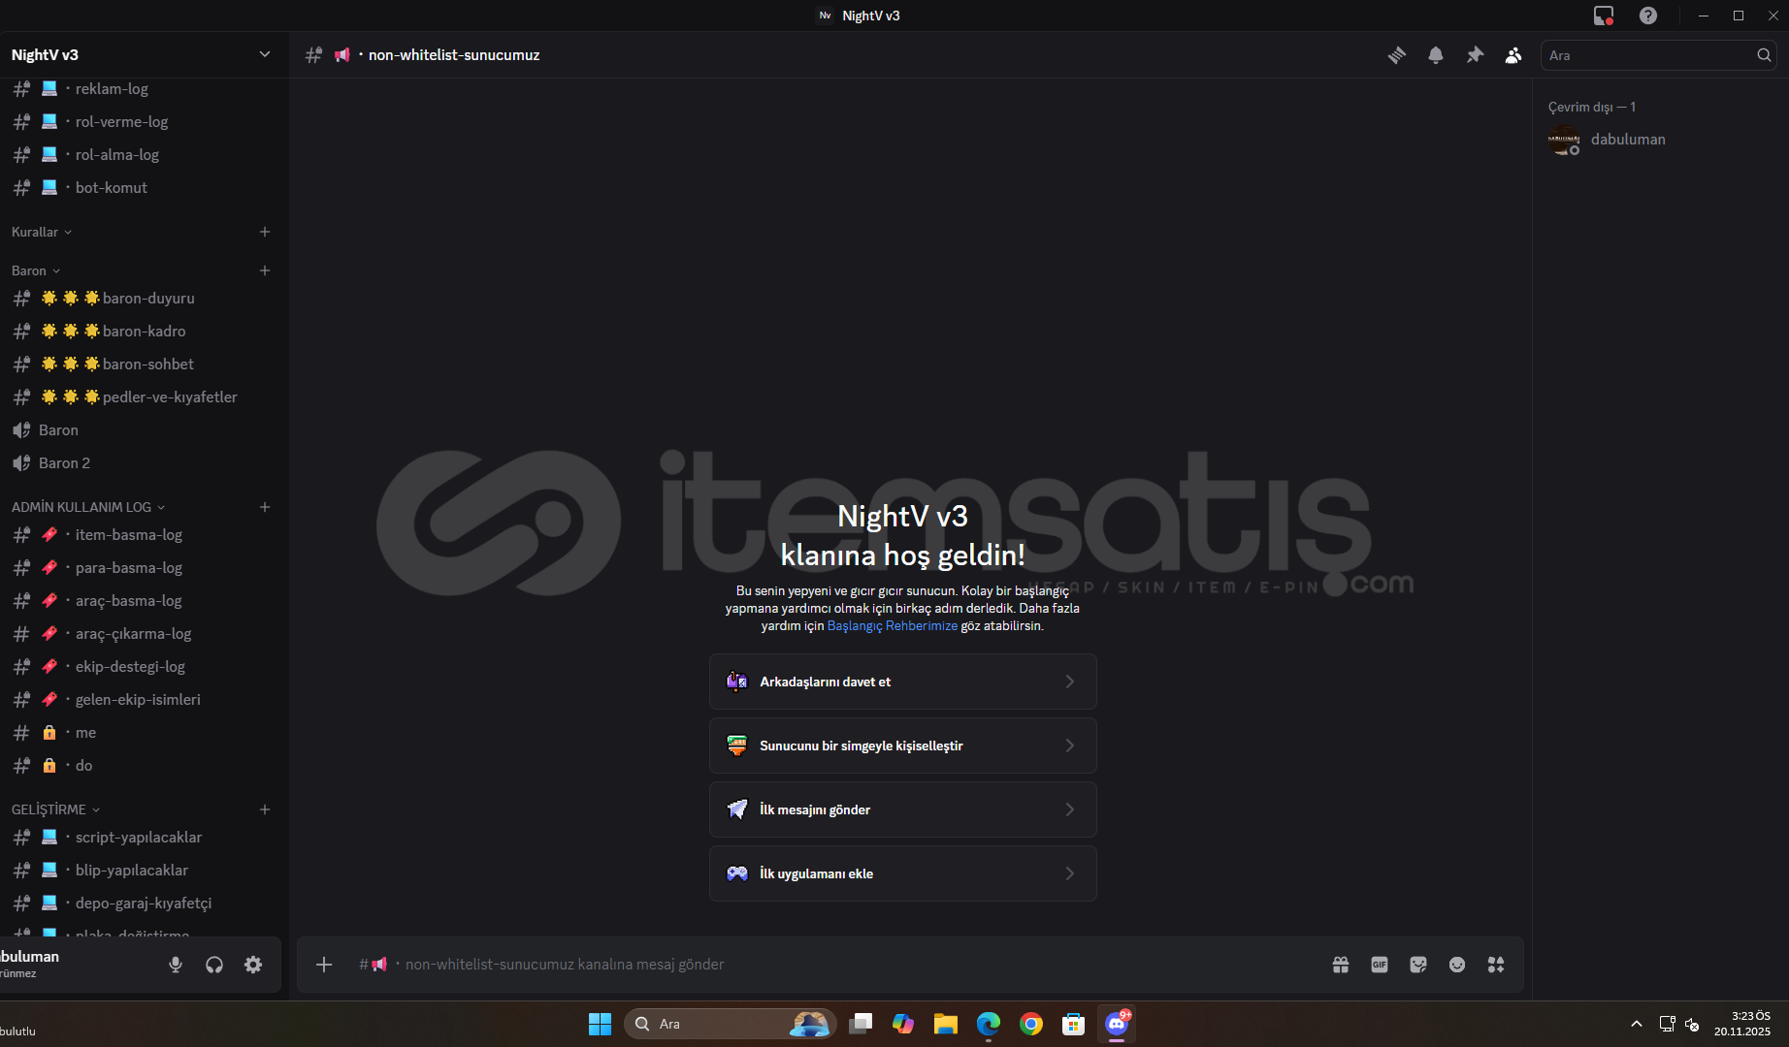Open notification settings bell icon
This screenshot has width=1789, height=1047.
coord(1436,55)
